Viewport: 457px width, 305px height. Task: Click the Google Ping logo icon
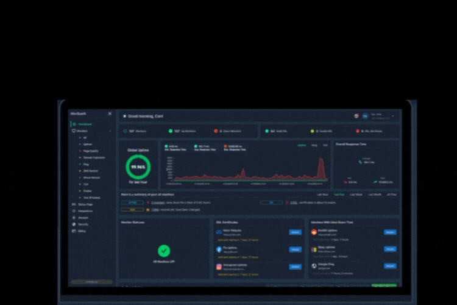pyautogui.click(x=314, y=266)
